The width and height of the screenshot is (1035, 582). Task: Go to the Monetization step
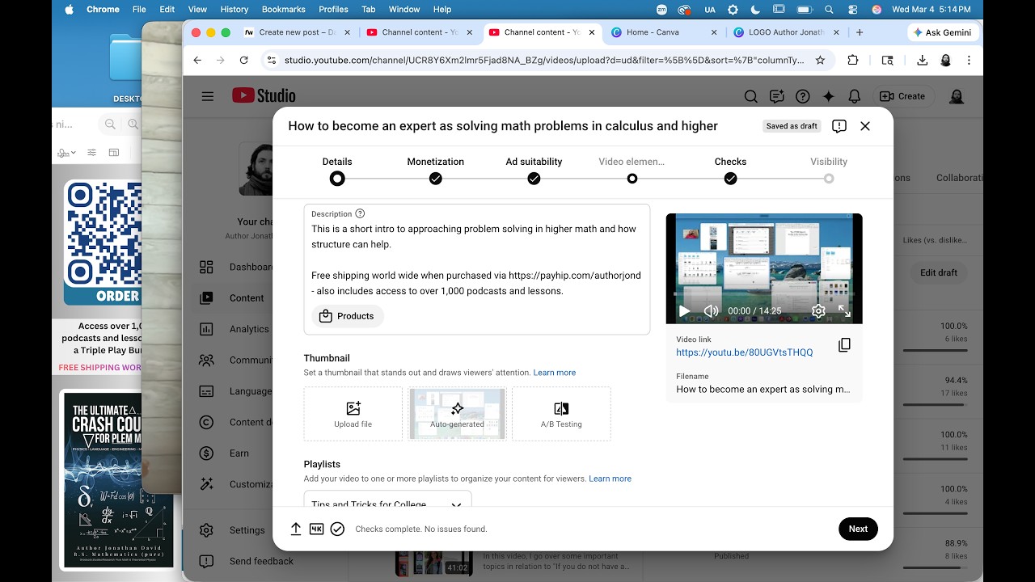coord(435,171)
